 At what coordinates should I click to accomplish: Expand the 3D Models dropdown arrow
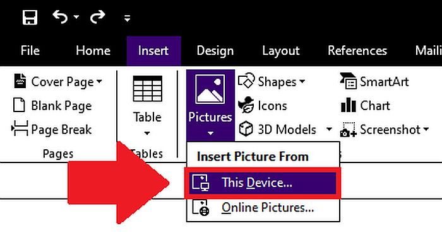329,129
